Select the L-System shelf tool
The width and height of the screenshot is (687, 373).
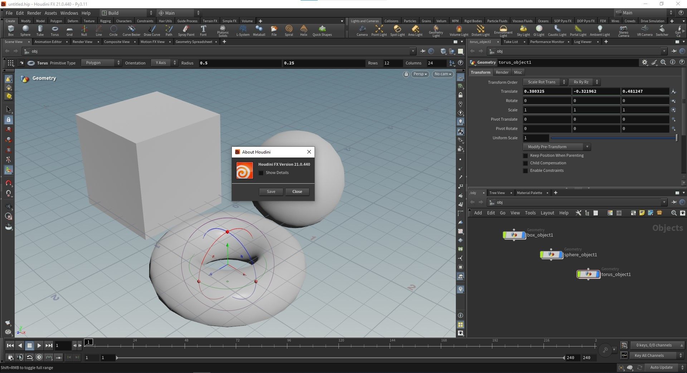[243, 30]
